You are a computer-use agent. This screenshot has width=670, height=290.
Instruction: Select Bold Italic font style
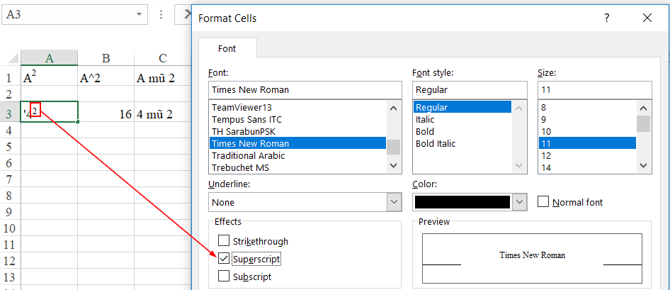pos(436,144)
